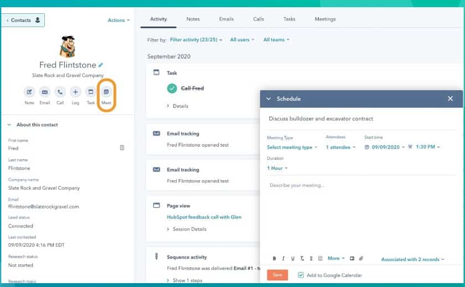Image resolution: width=465 pixels, height=287 pixels.
Task: Expand Details under Call Fred task
Action: (178, 106)
